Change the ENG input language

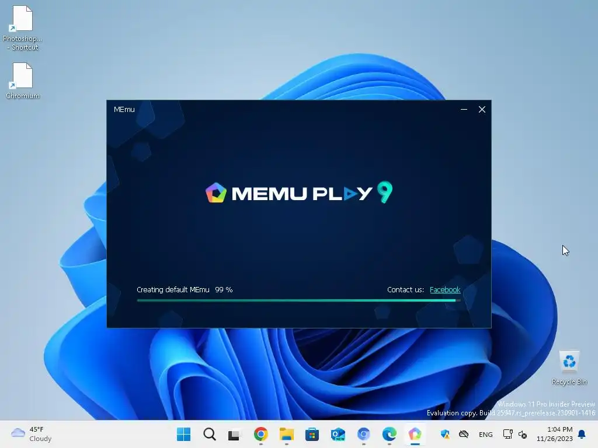coord(485,434)
